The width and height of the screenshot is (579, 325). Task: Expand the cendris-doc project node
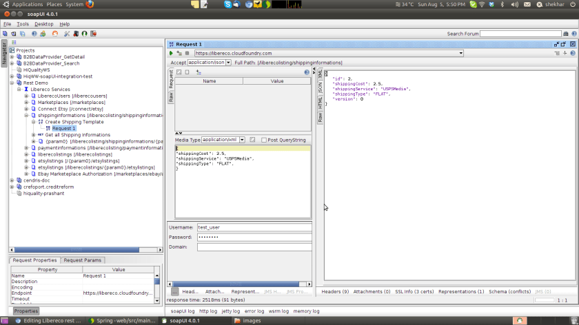[x=12, y=180]
